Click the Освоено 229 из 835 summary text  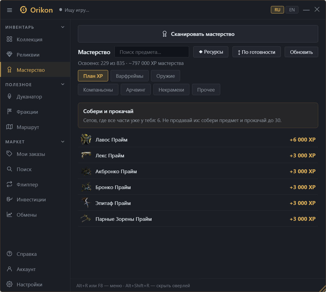point(131,63)
